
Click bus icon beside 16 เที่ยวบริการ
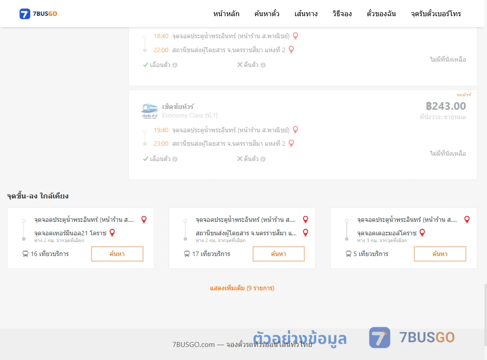(25, 254)
